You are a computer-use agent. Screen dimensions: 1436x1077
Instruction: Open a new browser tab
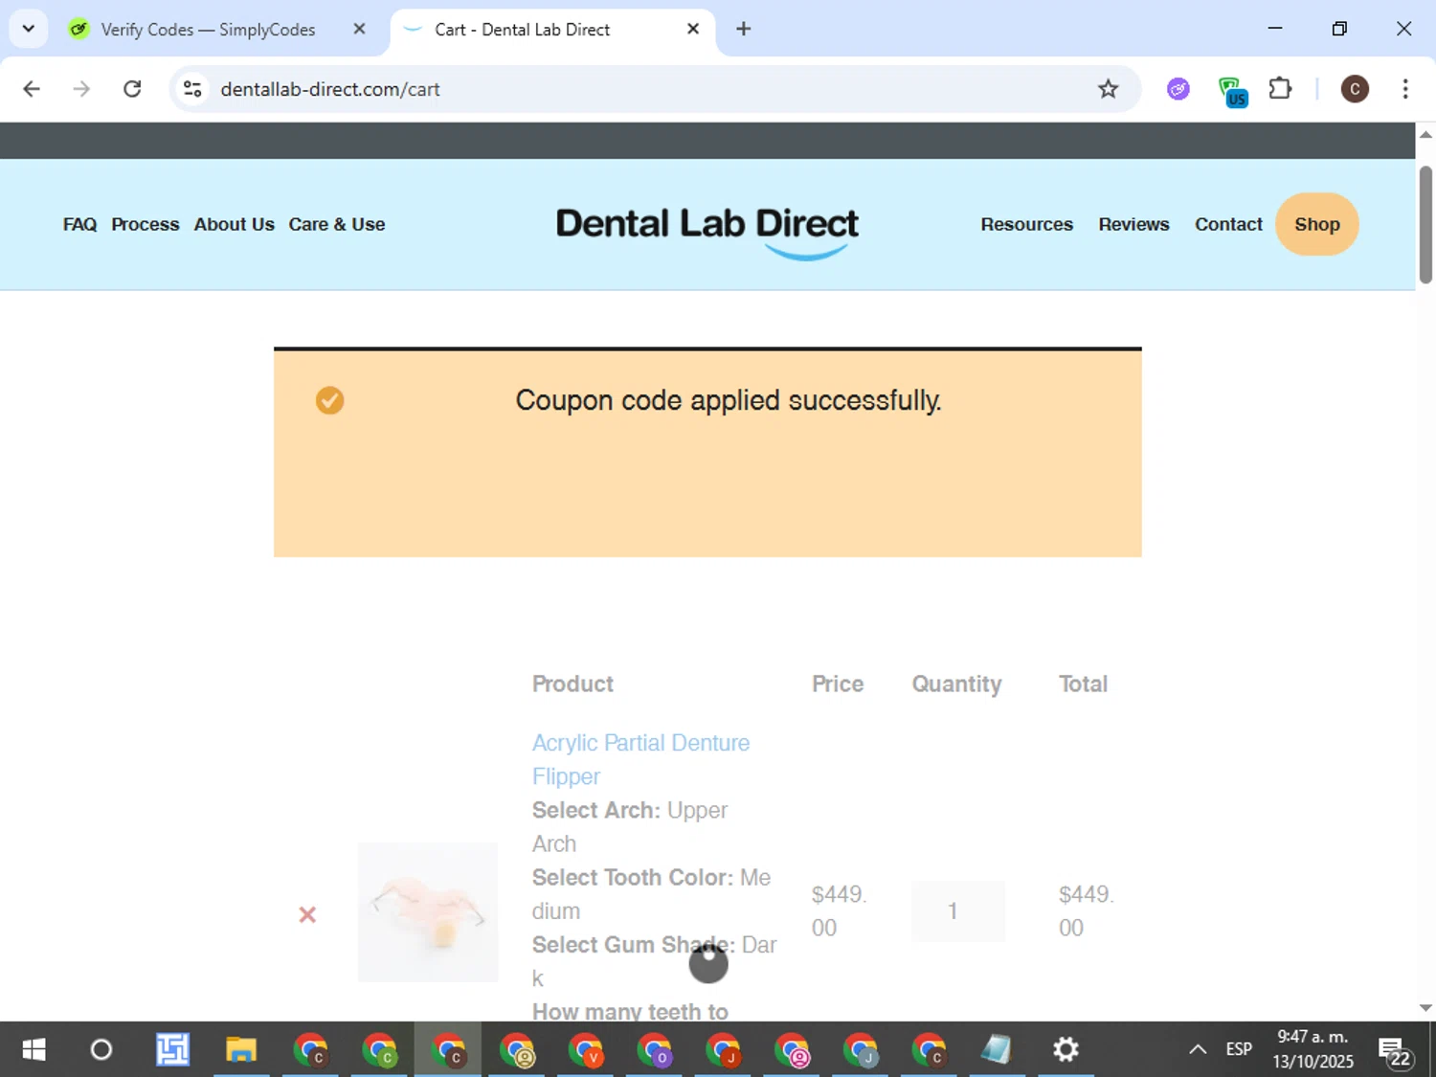[743, 29]
